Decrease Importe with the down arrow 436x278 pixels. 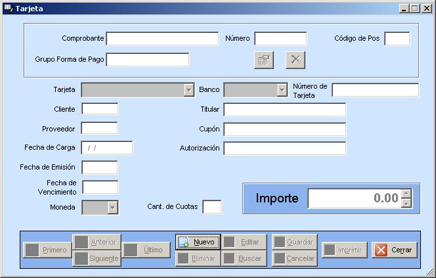click(x=406, y=203)
